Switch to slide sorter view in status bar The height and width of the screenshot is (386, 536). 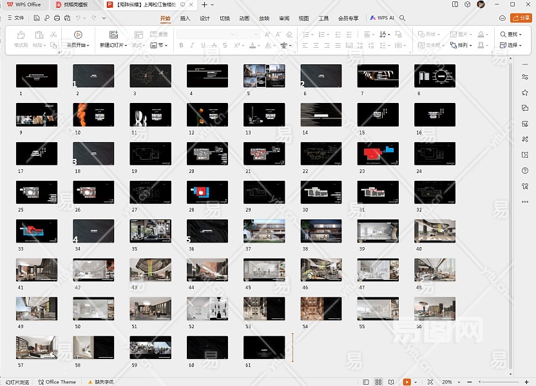point(378,381)
